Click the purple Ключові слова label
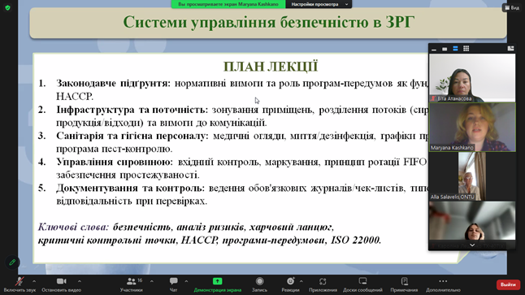The width and height of the screenshot is (525, 295). (x=73, y=227)
